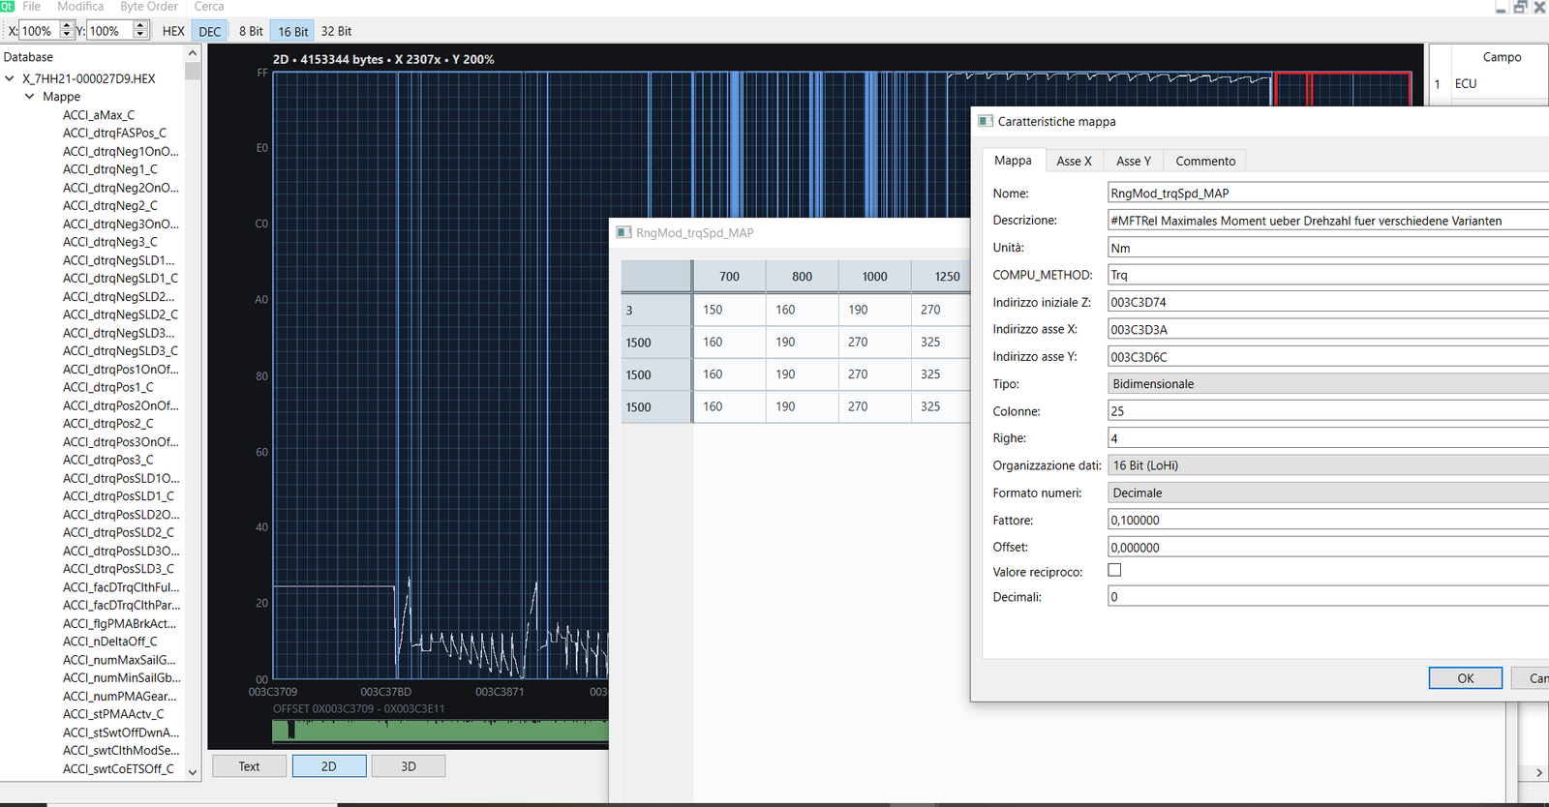
Task: Open the Byte Order menu
Action: click(x=149, y=7)
